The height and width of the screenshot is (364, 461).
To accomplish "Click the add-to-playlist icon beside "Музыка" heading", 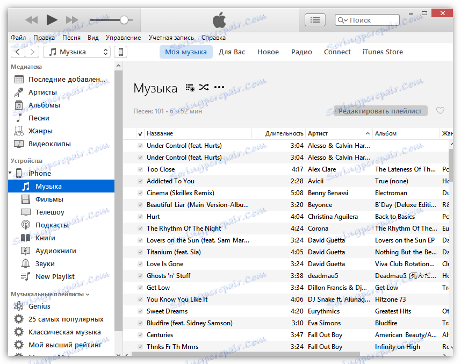I will (x=190, y=88).
